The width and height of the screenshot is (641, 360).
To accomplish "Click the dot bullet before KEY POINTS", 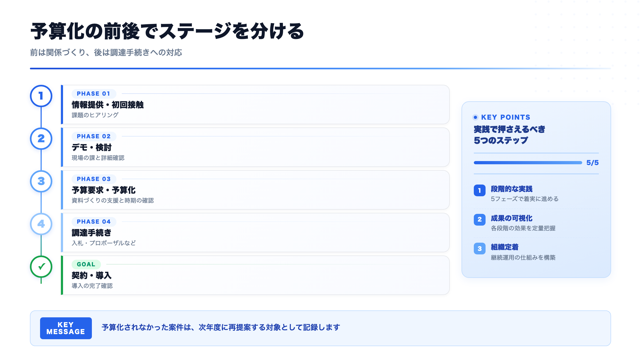I will click(475, 117).
